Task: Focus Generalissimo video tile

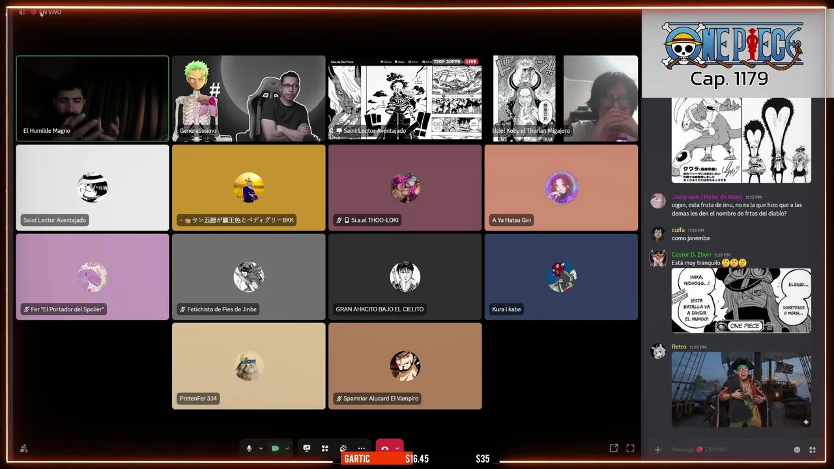Action: coord(249,98)
